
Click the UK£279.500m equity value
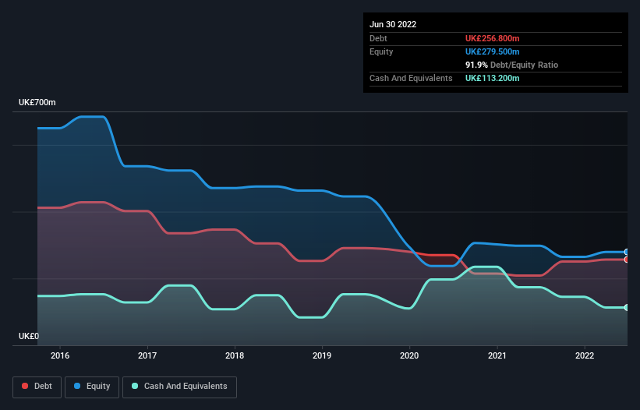point(492,51)
